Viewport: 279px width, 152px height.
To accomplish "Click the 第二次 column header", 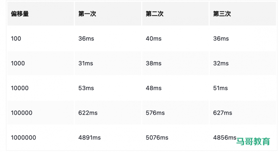I will coord(155,14).
